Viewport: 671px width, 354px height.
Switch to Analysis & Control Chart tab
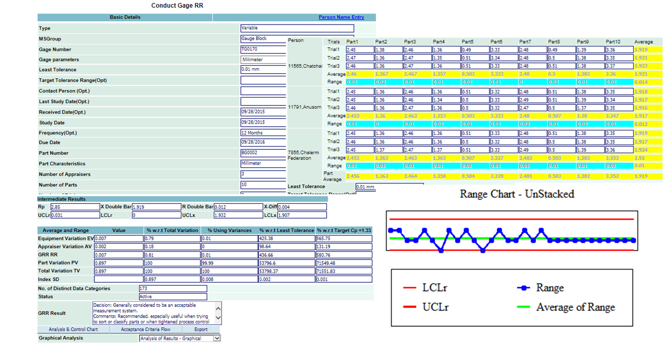coord(73,329)
